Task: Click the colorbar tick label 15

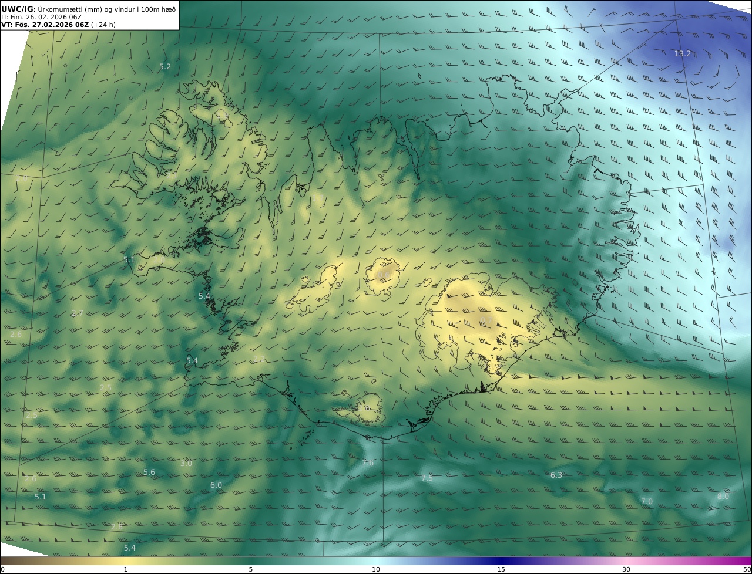Action: click(x=501, y=569)
